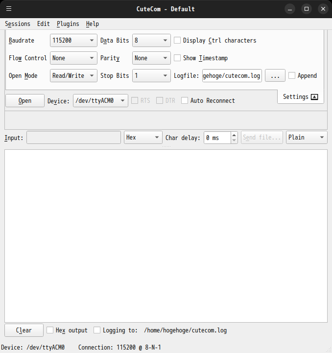Open the Plugins menu
332x353 pixels.
68,24
